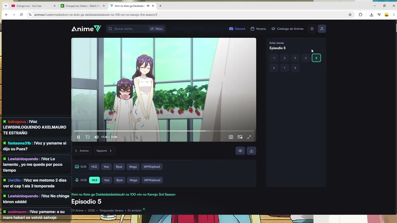Open the browser three-dot menu
Image resolution: width=397 pixels, height=223 pixels.
point(394,15)
